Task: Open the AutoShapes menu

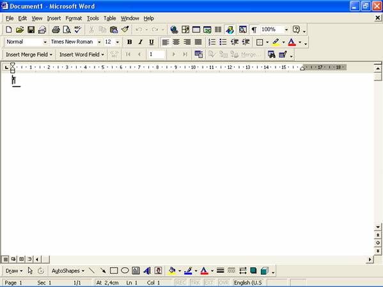Action: tap(68, 270)
